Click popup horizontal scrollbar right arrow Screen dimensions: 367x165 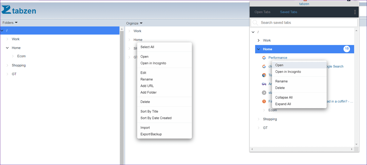(x=352, y=149)
